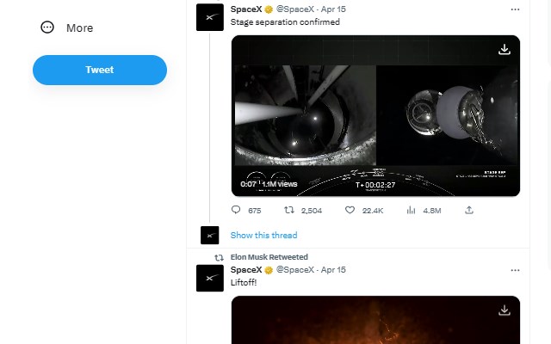
Task: Like the stage separation tweet
Action: 350,210
